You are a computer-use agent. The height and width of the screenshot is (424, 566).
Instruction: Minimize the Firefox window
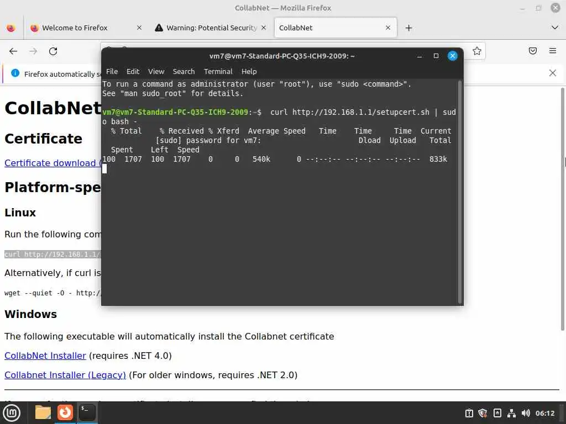click(522, 8)
